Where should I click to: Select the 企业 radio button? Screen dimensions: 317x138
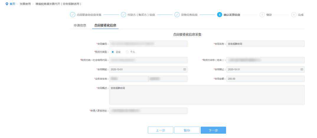113,52
